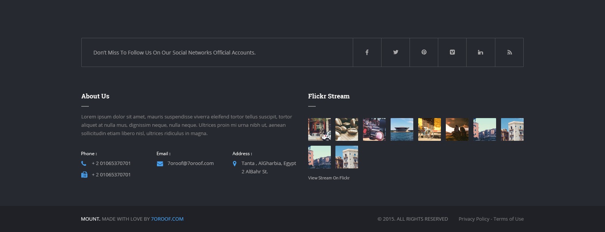Click the email envelope icon
The width and height of the screenshot is (605, 232).
click(160, 163)
